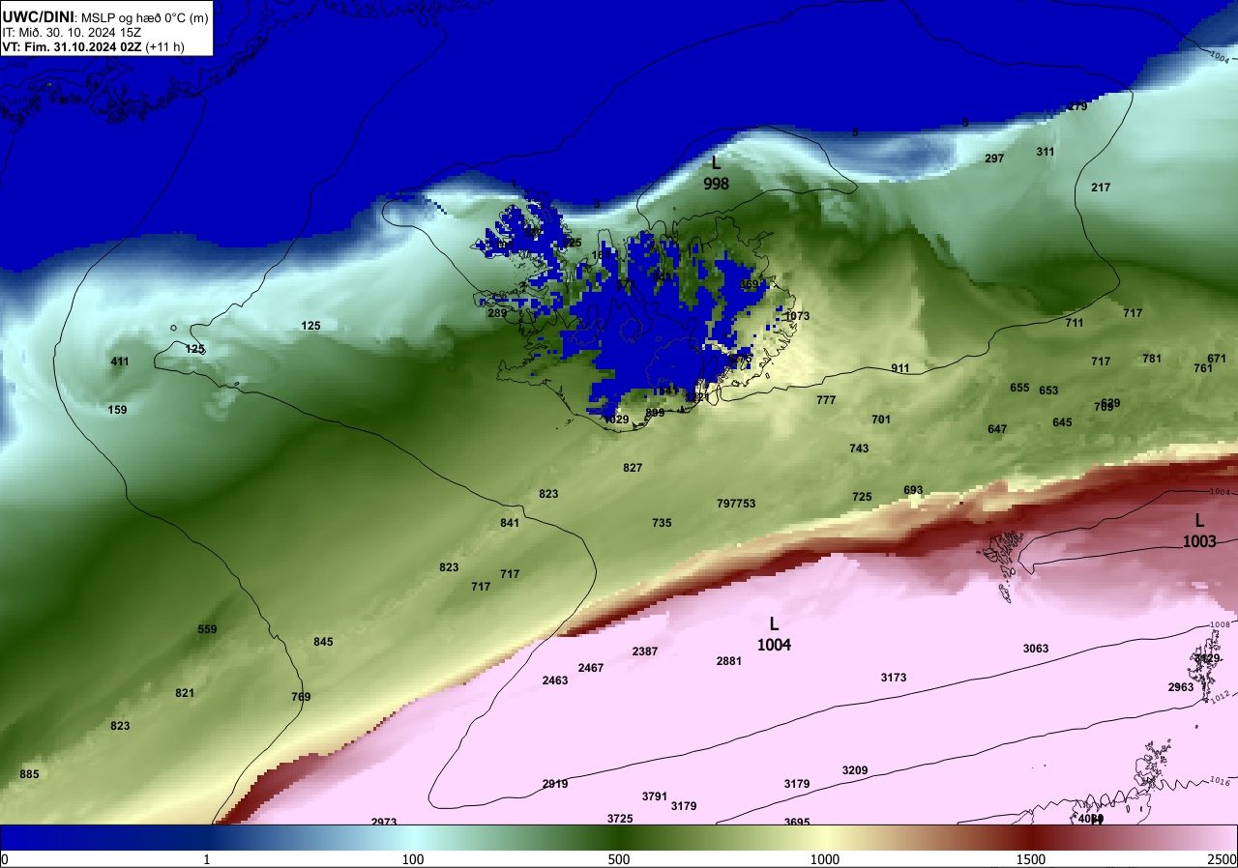Screen dimensions: 1238x868
Task: Click the 1004 low pressure value
Action: pos(774,645)
